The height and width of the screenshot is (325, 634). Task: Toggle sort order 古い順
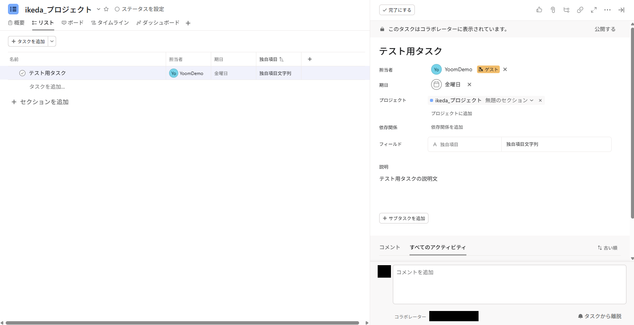(x=607, y=248)
